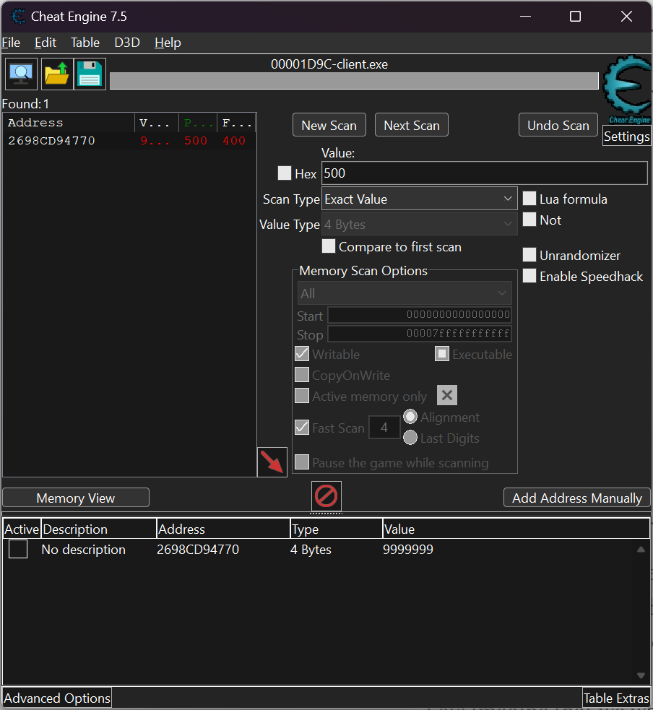The image size is (653, 710).
Task: Save the table with the floppy disk icon
Action: (90, 74)
